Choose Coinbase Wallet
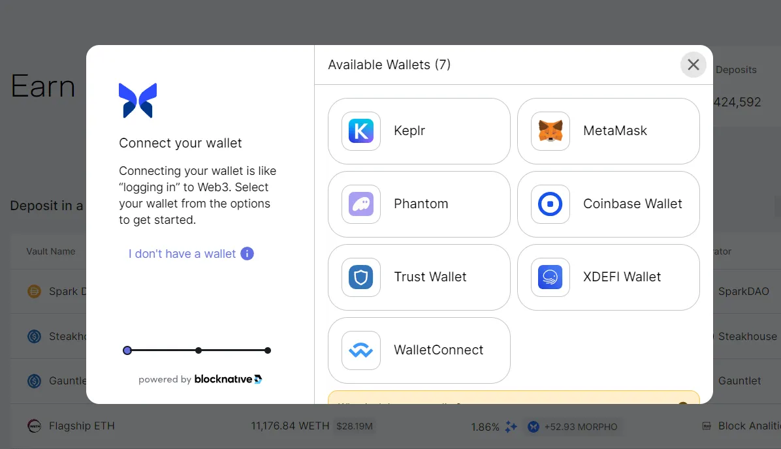 (x=608, y=204)
